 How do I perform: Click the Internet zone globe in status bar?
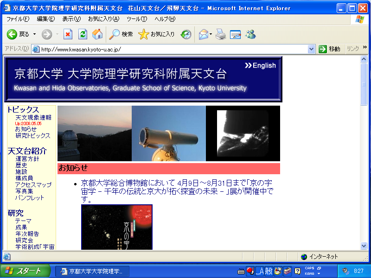tap(304, 257)
